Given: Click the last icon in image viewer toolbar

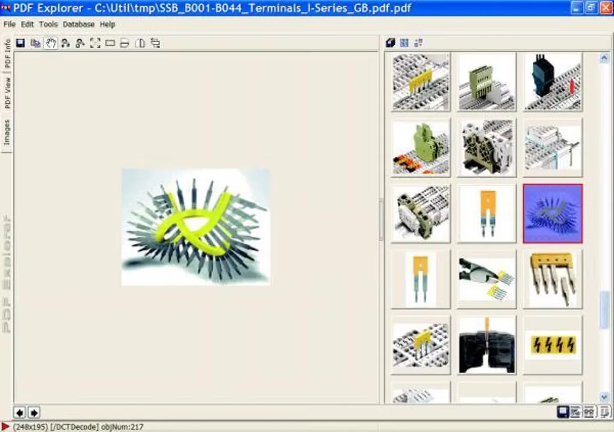Looking at the screenshot, I should pos(155,43).
